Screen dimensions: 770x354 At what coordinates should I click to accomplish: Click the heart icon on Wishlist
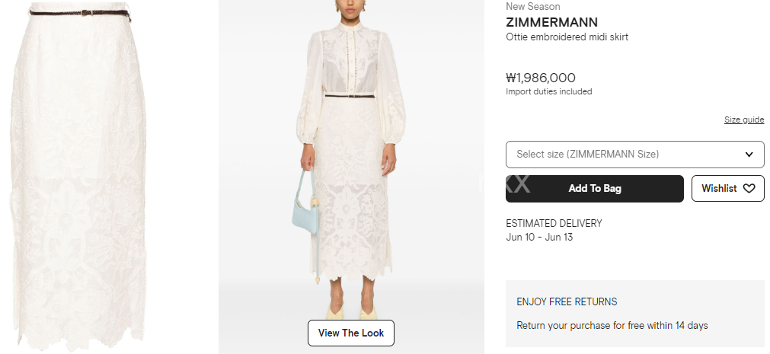click(x=749, y=189)
